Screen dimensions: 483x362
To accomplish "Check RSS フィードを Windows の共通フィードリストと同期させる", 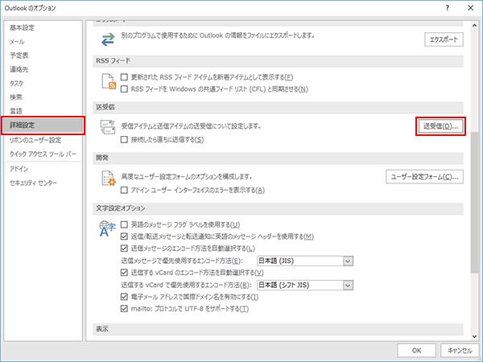I will pos(124,89).
